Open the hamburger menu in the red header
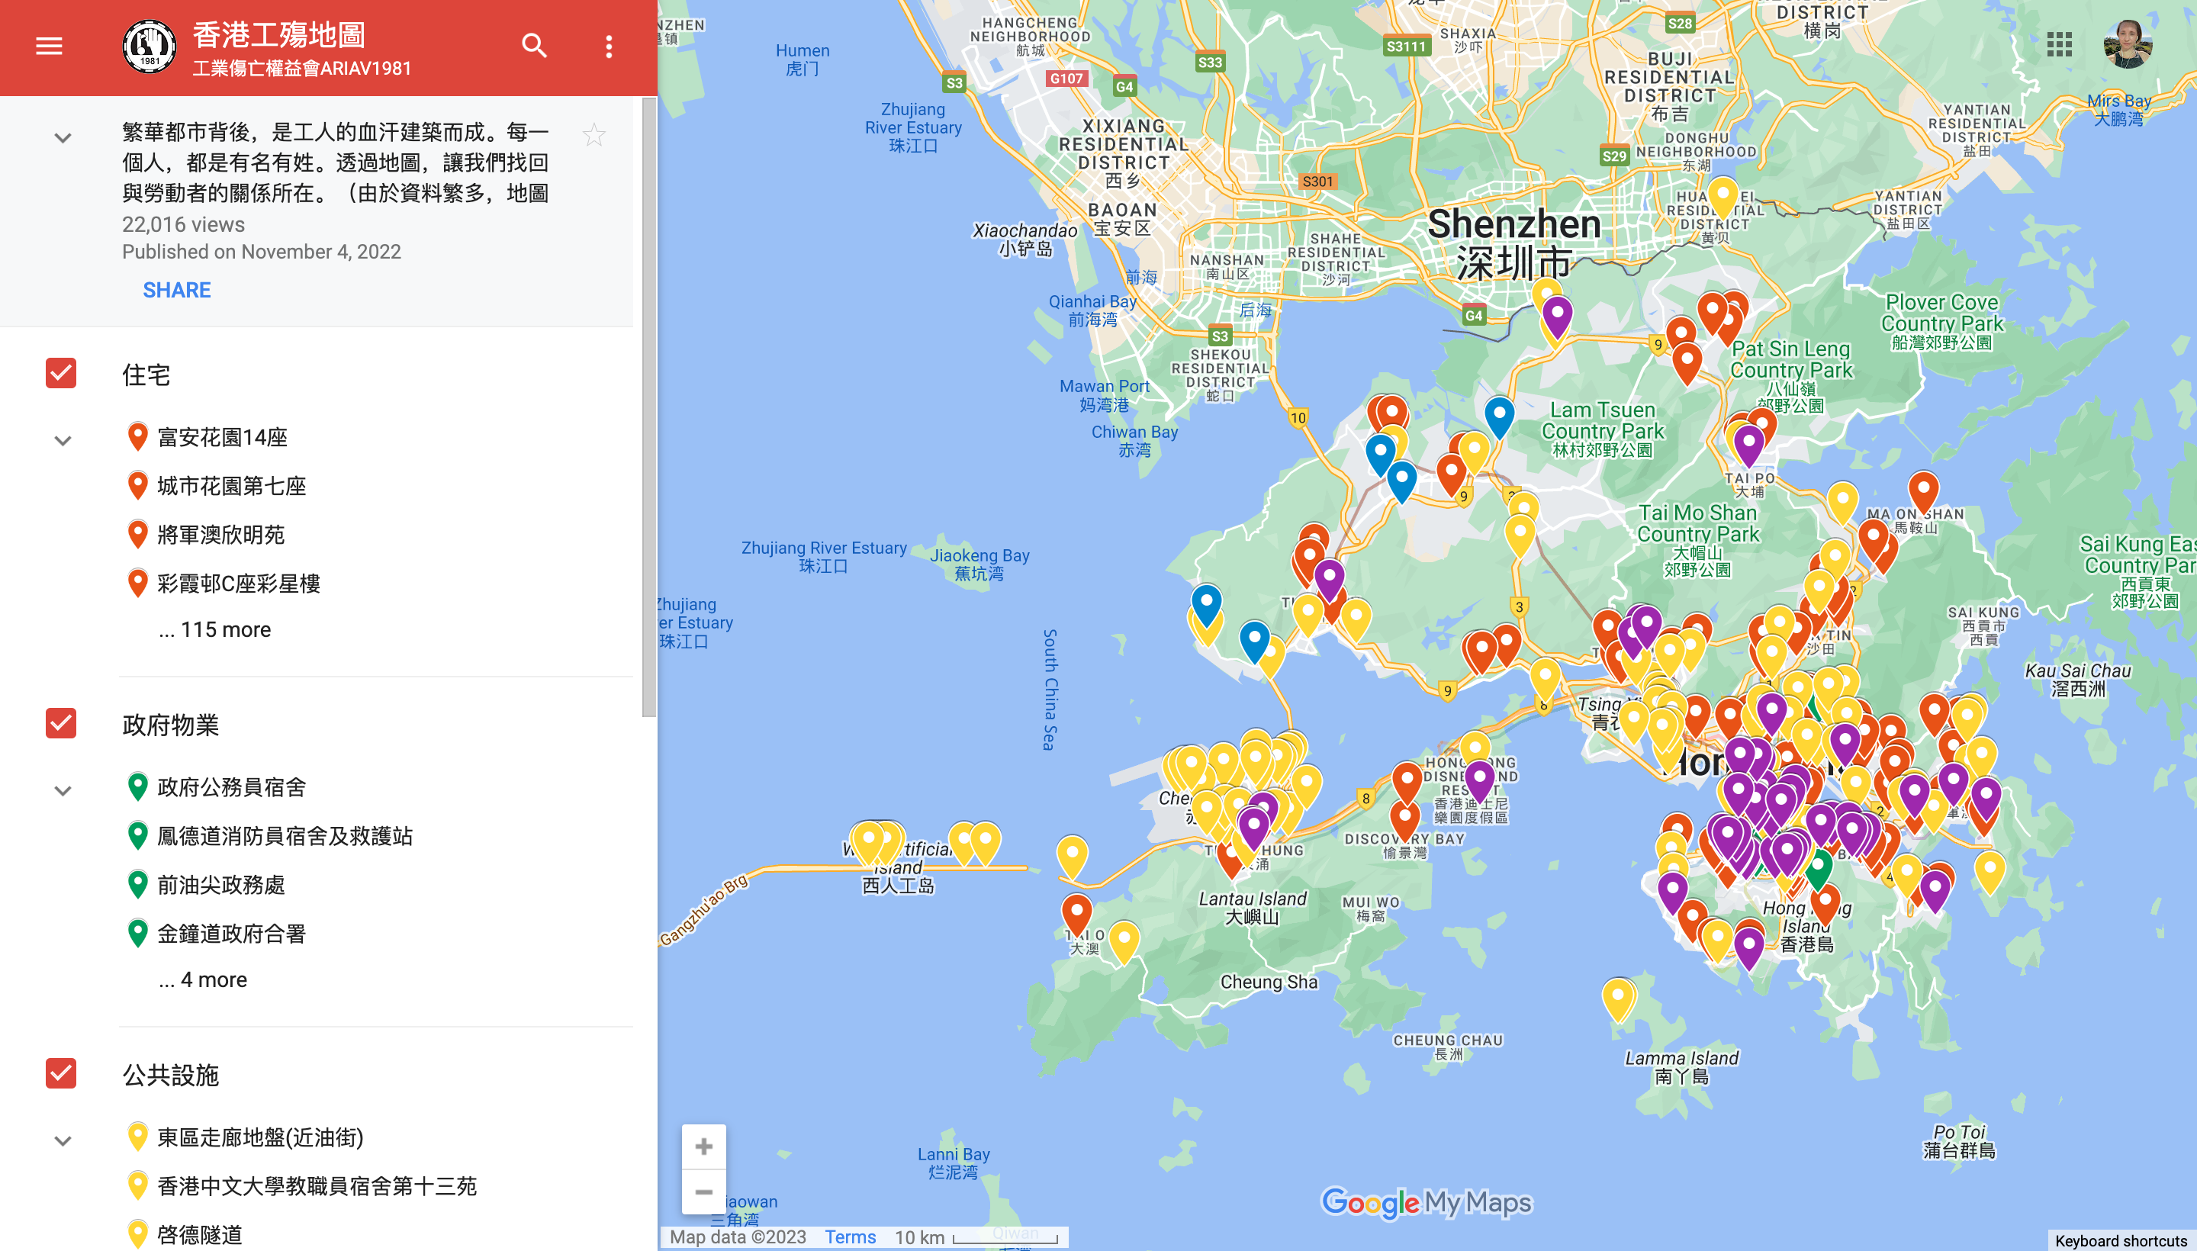Viewport: 2197px width, 1251px height. 49,46
